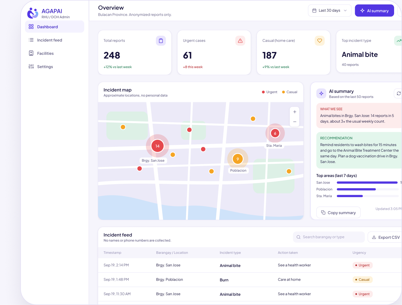Image resolution: width=402 pixels, height=305 pixels.
Task: Click the Casual legend entry on the map
Action: pyautogui.click(x=290, y=92)
